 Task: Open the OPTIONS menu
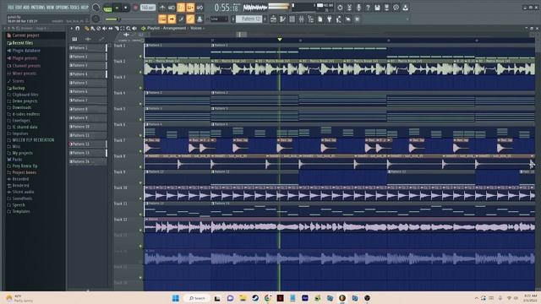(63, 8)
